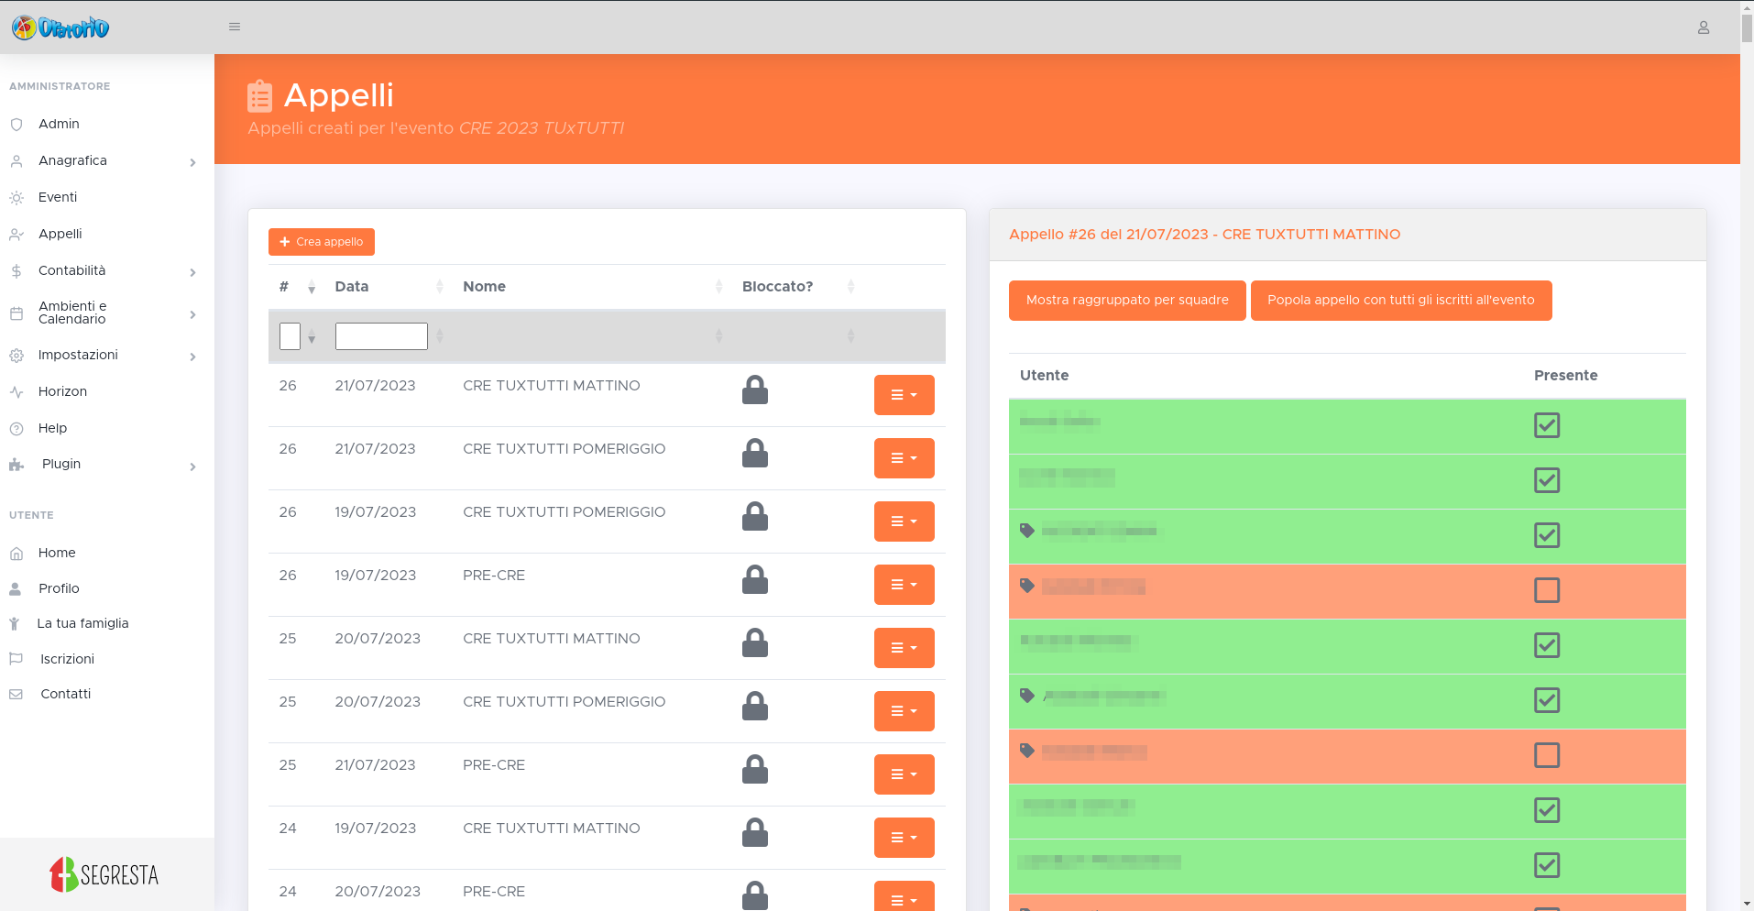Open actions dropdown for 21/07/2023 CRE TUXTUTTI POMERIGGIO

click(903, 458)
